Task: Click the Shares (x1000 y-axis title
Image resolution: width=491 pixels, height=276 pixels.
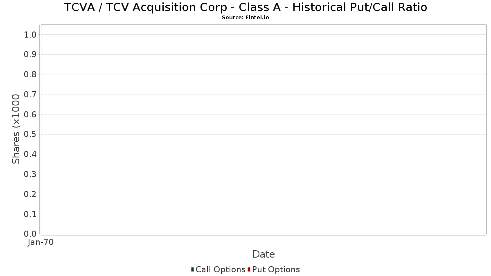Action: pos(16,129)
